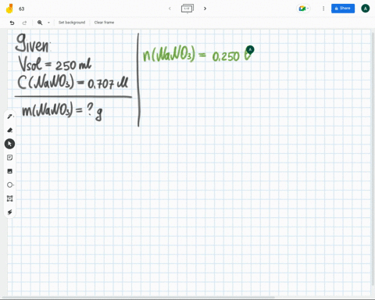Insert a text box

(x=9, y=198)
